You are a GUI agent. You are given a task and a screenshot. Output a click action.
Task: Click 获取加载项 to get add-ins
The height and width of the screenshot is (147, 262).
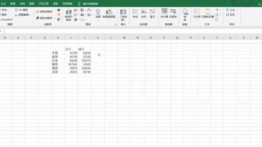(44, 11)
